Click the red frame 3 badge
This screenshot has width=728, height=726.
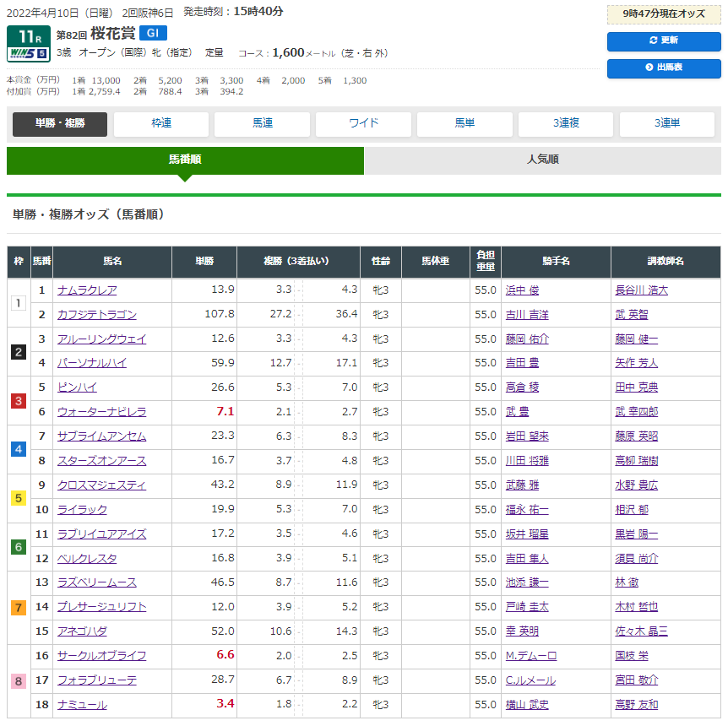click(19, 401)
